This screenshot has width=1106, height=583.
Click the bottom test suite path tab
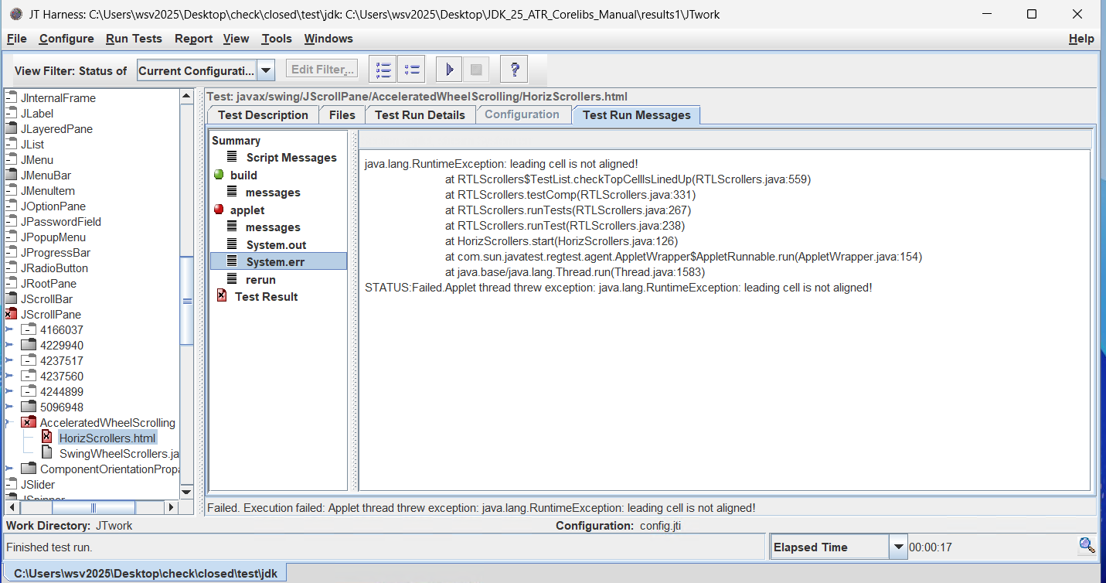(146, 573)
